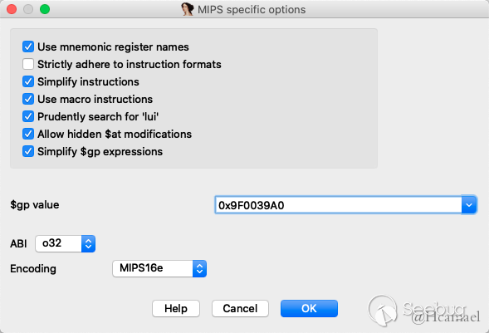Viewport: 489px width, 333px height.
Task: Click the MIPS specific options title text
Action: point(252,10)
